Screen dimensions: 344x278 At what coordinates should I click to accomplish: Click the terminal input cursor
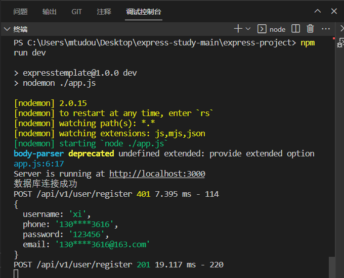pyautogui.click(x=16, y=274)
